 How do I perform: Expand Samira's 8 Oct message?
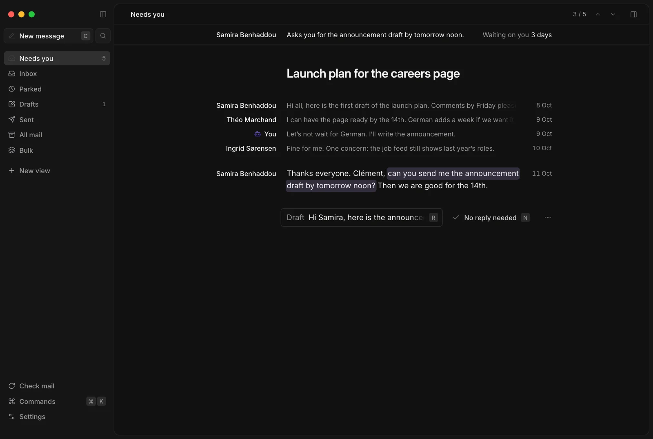(384, 105)
